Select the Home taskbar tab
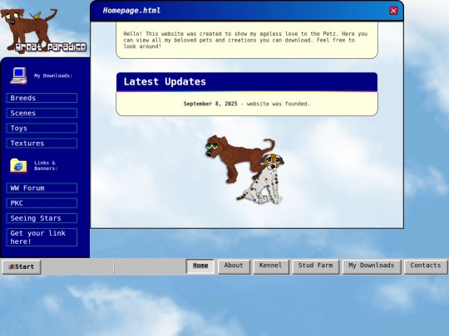Image resolution: width=449 pixels, height=336 pixels. point(200,266)
